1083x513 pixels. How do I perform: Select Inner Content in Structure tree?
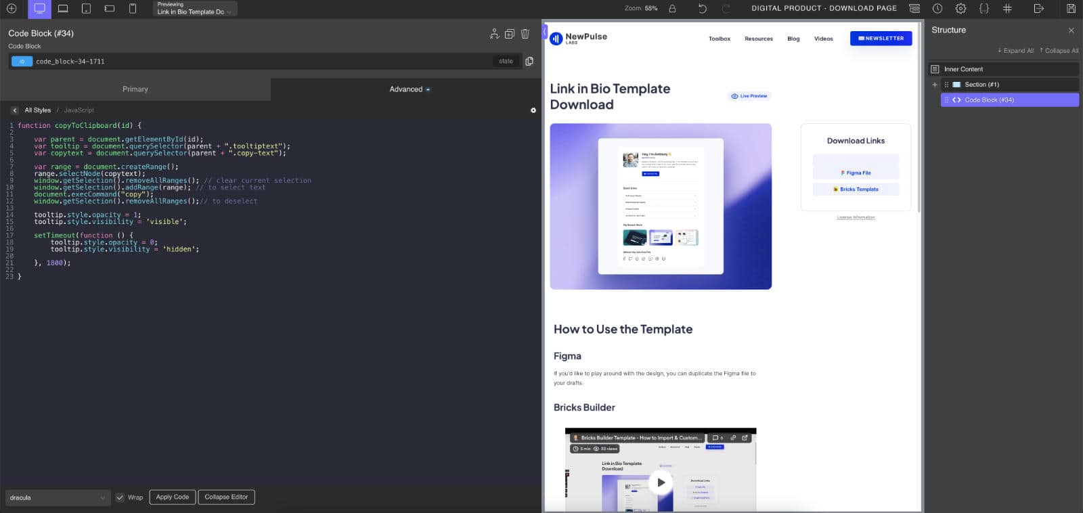pyautogui.click(x=1003, y=69)
